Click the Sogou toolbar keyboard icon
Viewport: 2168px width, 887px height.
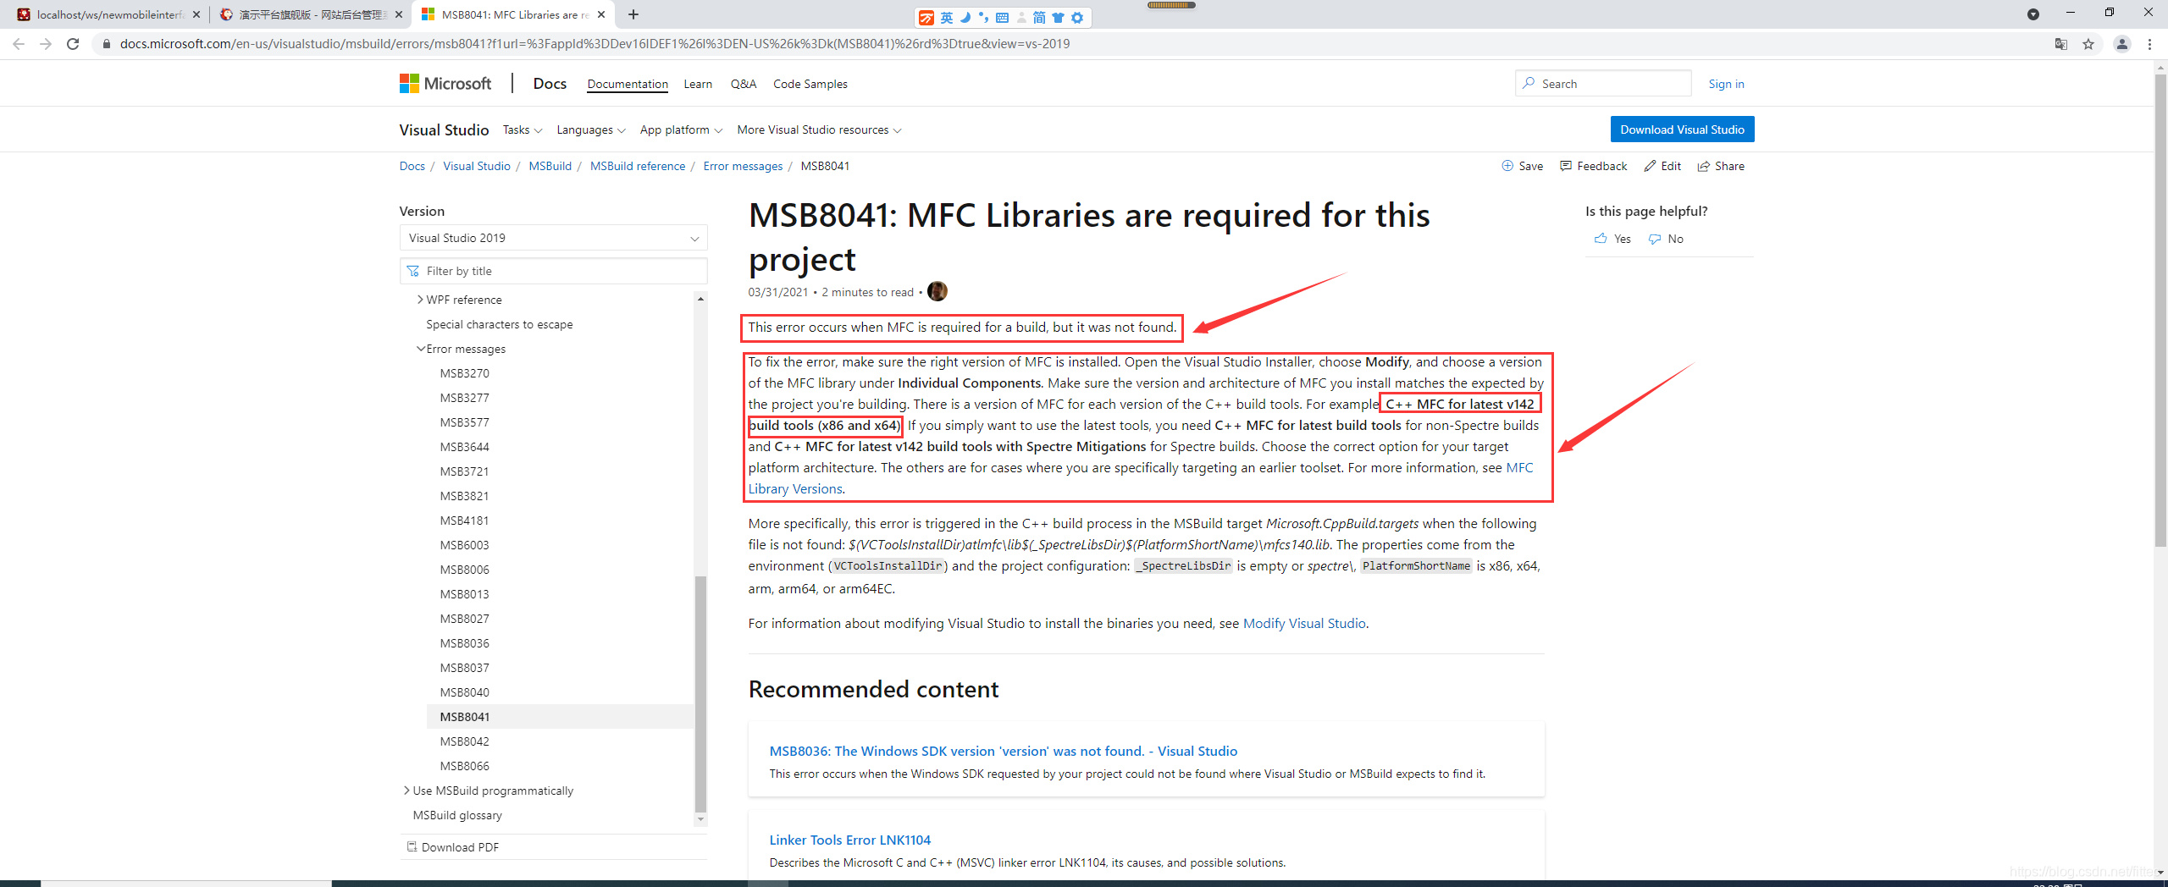pos(1002,18)
